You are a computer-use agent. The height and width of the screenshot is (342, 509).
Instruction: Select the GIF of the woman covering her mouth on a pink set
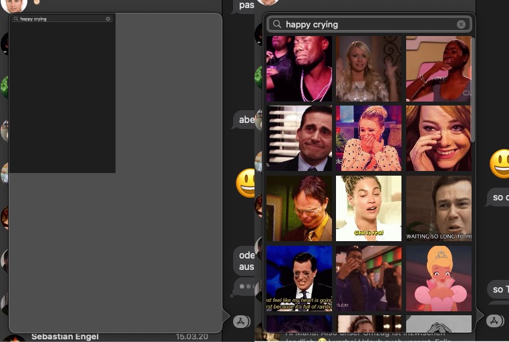click(x=438, y=69)
